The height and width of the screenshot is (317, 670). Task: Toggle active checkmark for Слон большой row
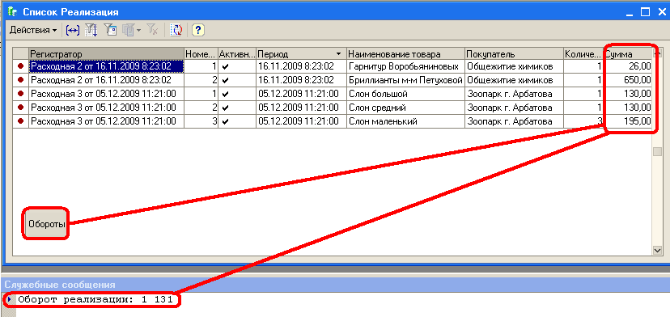point(226,94)
